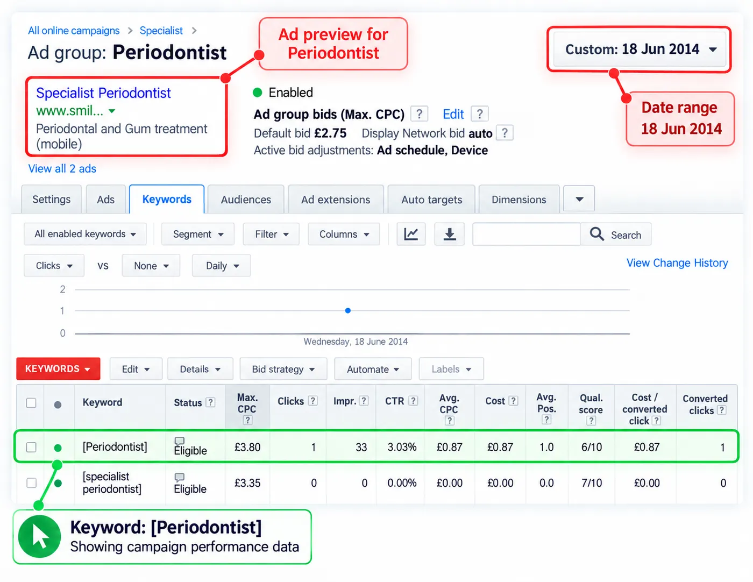Click the Search button
This screenshot has width=753, height=582.
click(x=616, y=234)
